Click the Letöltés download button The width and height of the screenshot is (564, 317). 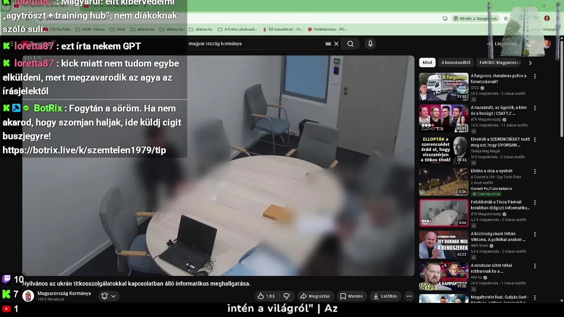(x=385, y=296)
